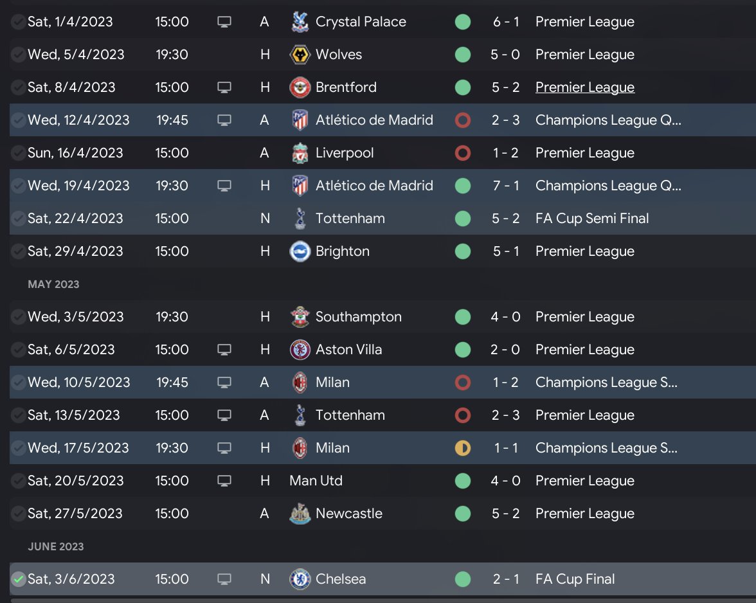Collapse the MAY 2023 month header
Screen dimensions: 756x603
tap(53, 284)
